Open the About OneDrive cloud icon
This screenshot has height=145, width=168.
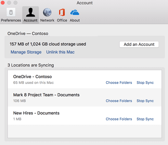(75, 12)
